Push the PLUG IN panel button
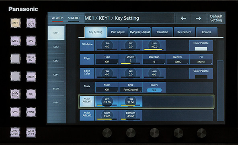The height and width of the screenshot is (145, 238). (x=31, y=58)
